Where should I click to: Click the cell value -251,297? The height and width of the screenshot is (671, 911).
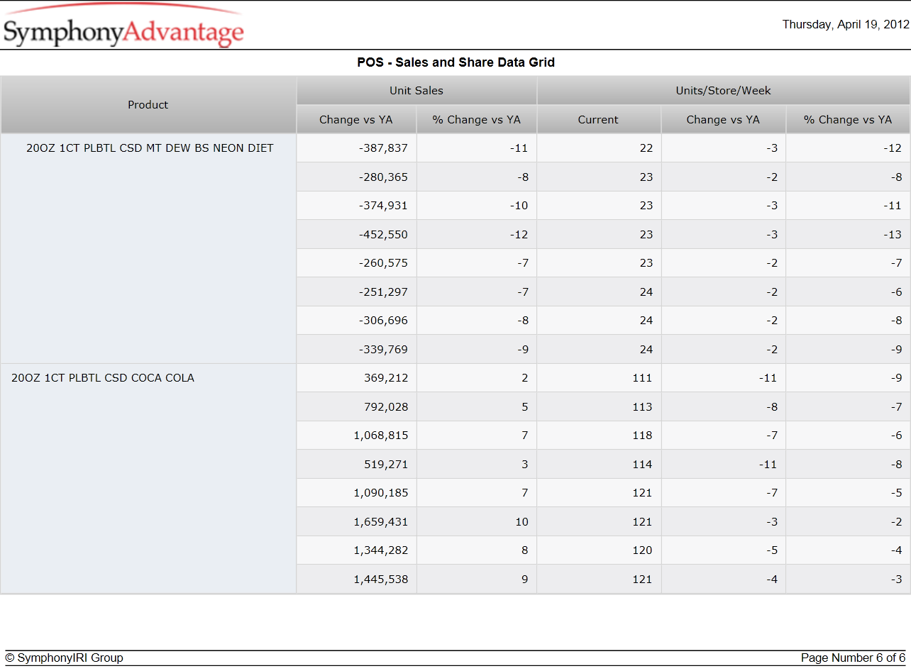pos(384,292)
